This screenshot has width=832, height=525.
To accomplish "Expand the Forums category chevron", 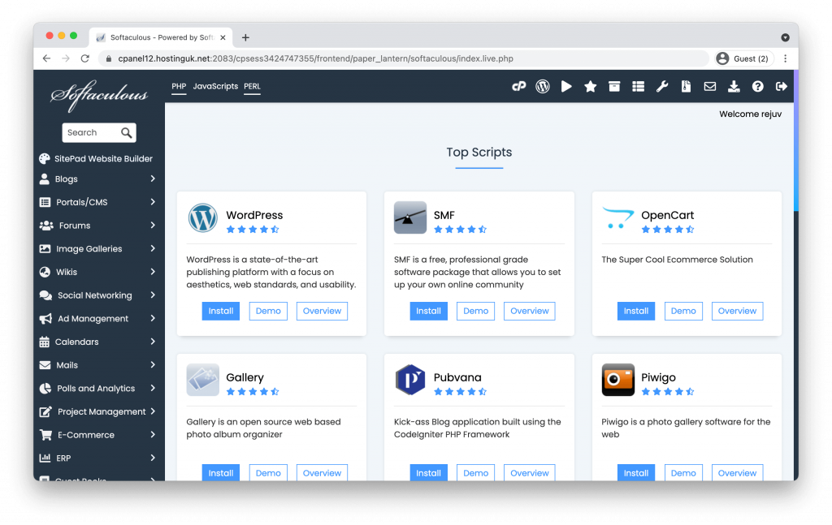I will [x=153, y=226].
